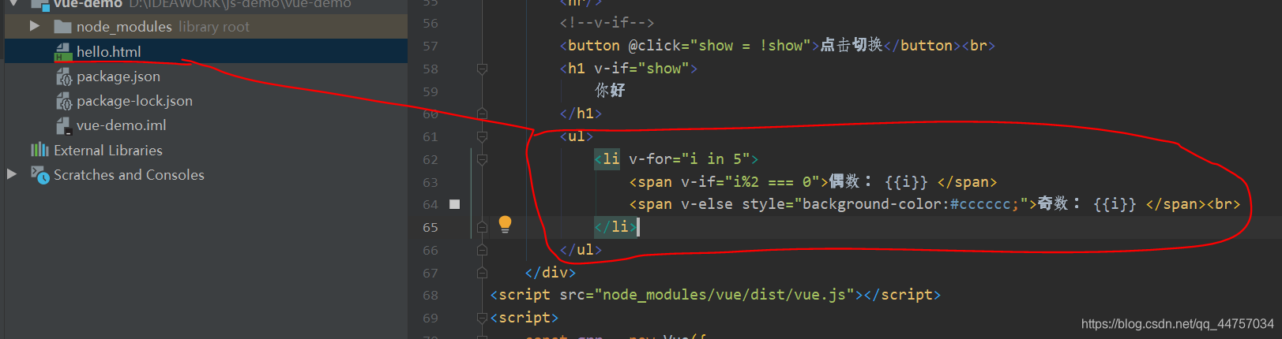Select the vue-demo.iml label in the project tree
Screen dimensions: 1282x339
tap(122, 125)
